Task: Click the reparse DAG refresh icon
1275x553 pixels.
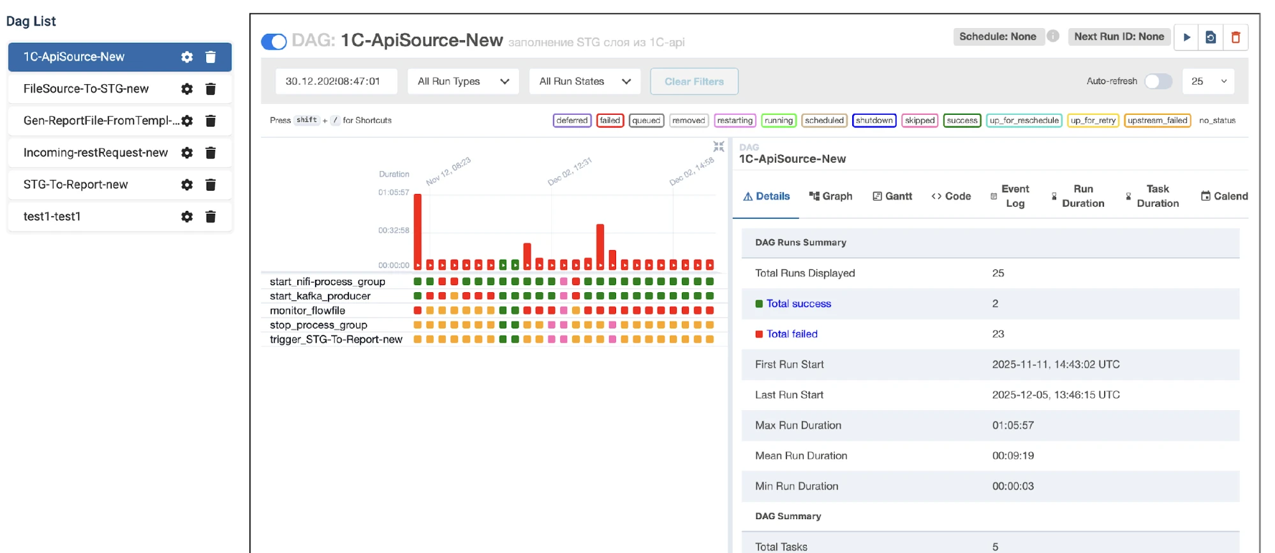Action: [1211, 38]
